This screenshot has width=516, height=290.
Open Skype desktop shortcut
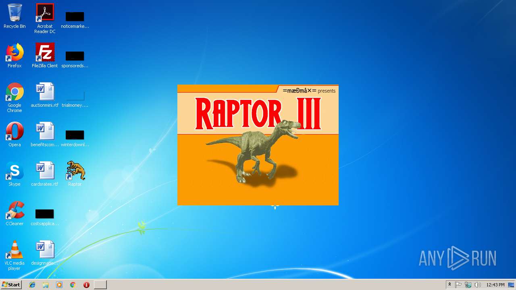point(15,174)
